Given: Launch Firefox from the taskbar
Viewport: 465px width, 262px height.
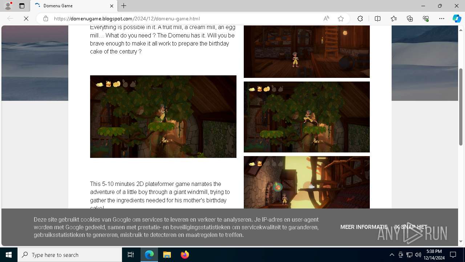Looking at the screenshot, I should (x=185, y=255).
